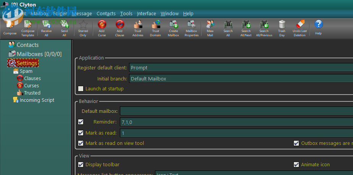
Task: Click the Compose toolbar icon
Action: [10, 24]
